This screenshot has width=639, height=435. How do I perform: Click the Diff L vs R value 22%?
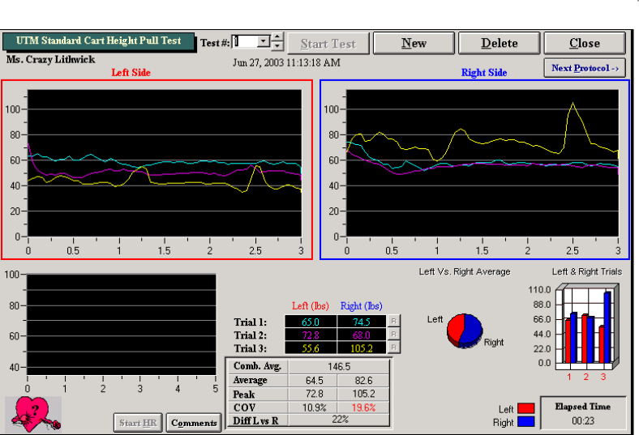coord(340,420)
